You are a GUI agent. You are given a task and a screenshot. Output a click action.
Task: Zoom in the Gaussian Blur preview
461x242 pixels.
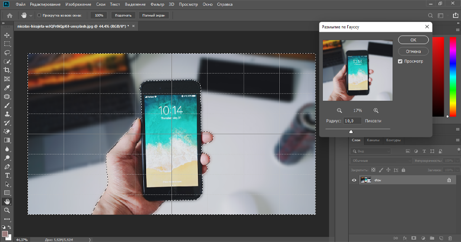(376, 111)
